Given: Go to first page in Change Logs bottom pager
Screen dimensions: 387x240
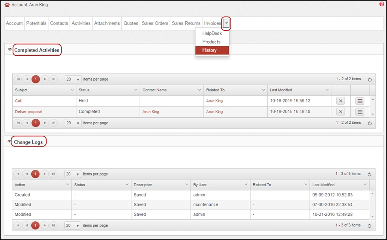Looking at the screenshot, I should pos(18,225).
